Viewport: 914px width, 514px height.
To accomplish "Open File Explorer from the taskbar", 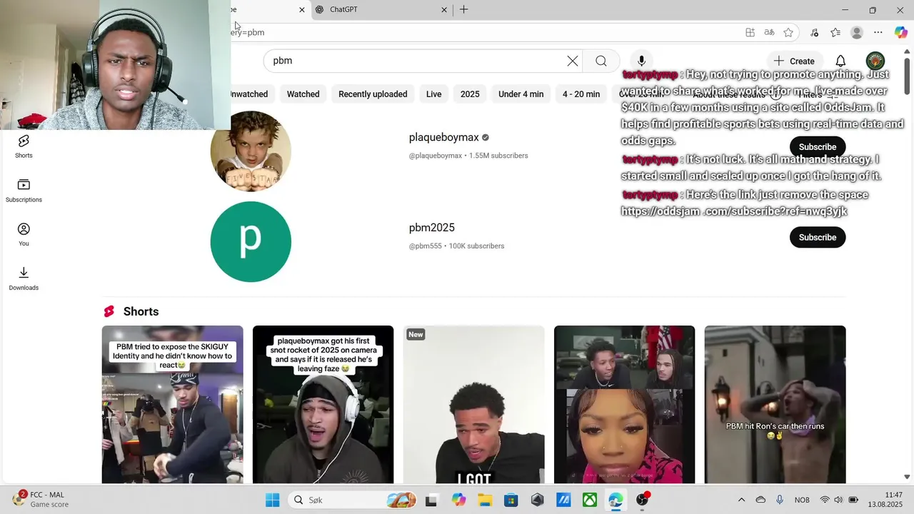I will (485, 500).
